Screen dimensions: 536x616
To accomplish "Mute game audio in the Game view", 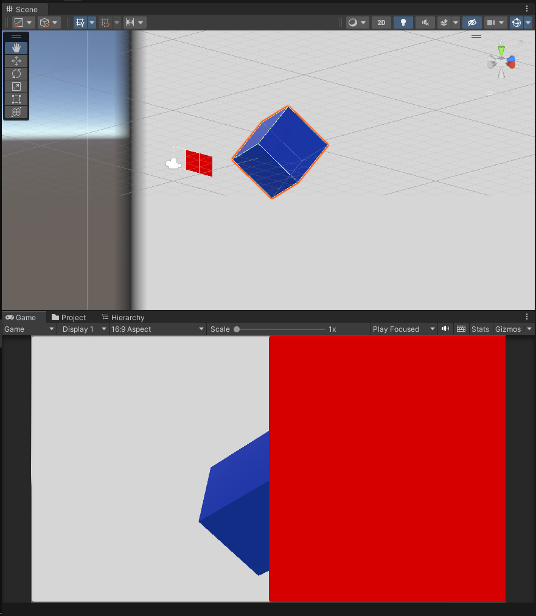I will [x=445, y=329].
